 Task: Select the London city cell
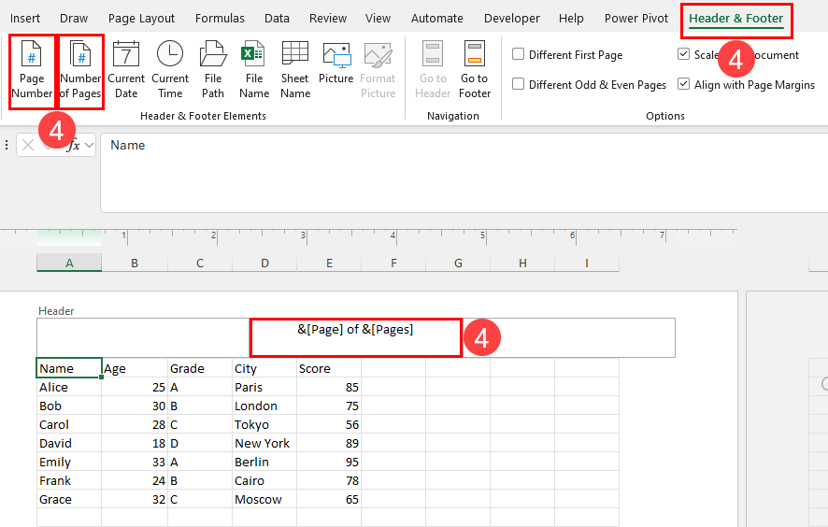pos(264,406)
